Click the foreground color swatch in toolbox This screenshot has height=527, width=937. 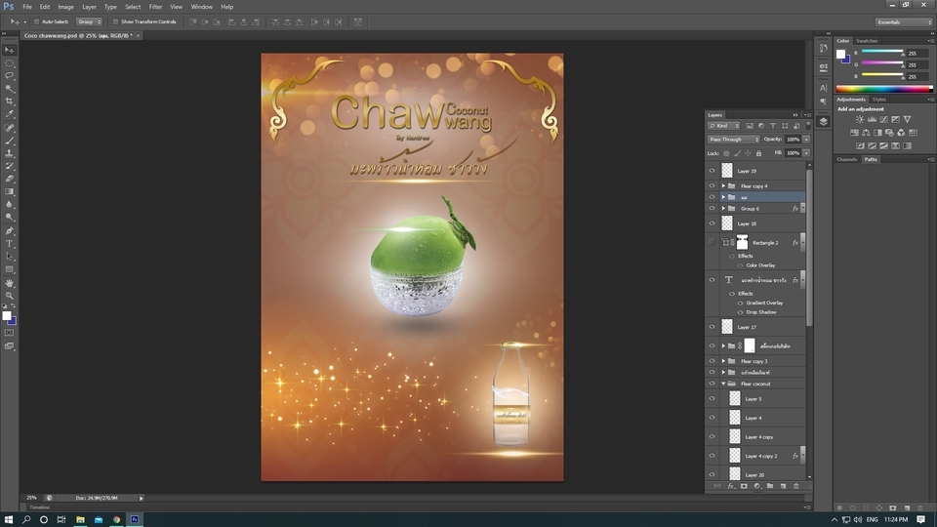coord(7,316)
